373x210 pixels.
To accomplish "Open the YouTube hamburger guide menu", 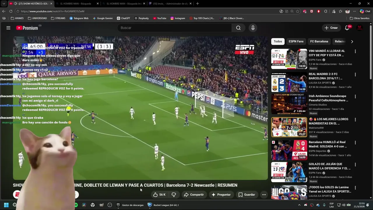I will point(8,28).
